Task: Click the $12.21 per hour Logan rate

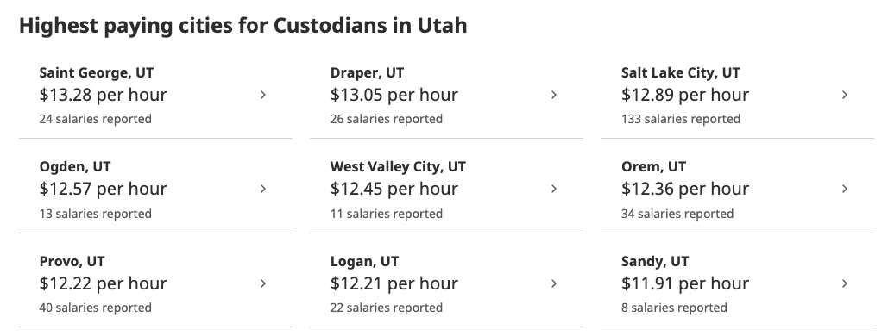Action: (394, 283)
